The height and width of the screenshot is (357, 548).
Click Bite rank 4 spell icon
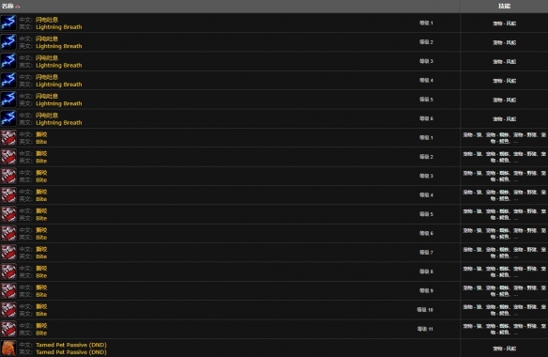8,195
